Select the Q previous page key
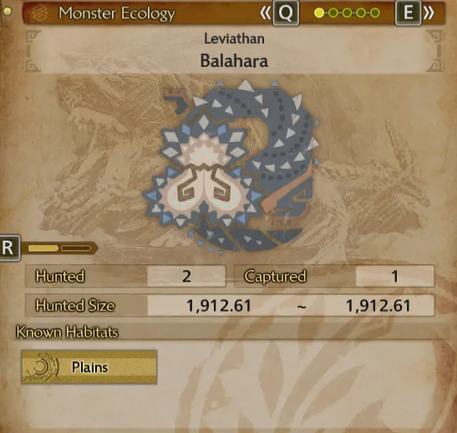Screen dimensions: 457x433 [x=286, y=13]
